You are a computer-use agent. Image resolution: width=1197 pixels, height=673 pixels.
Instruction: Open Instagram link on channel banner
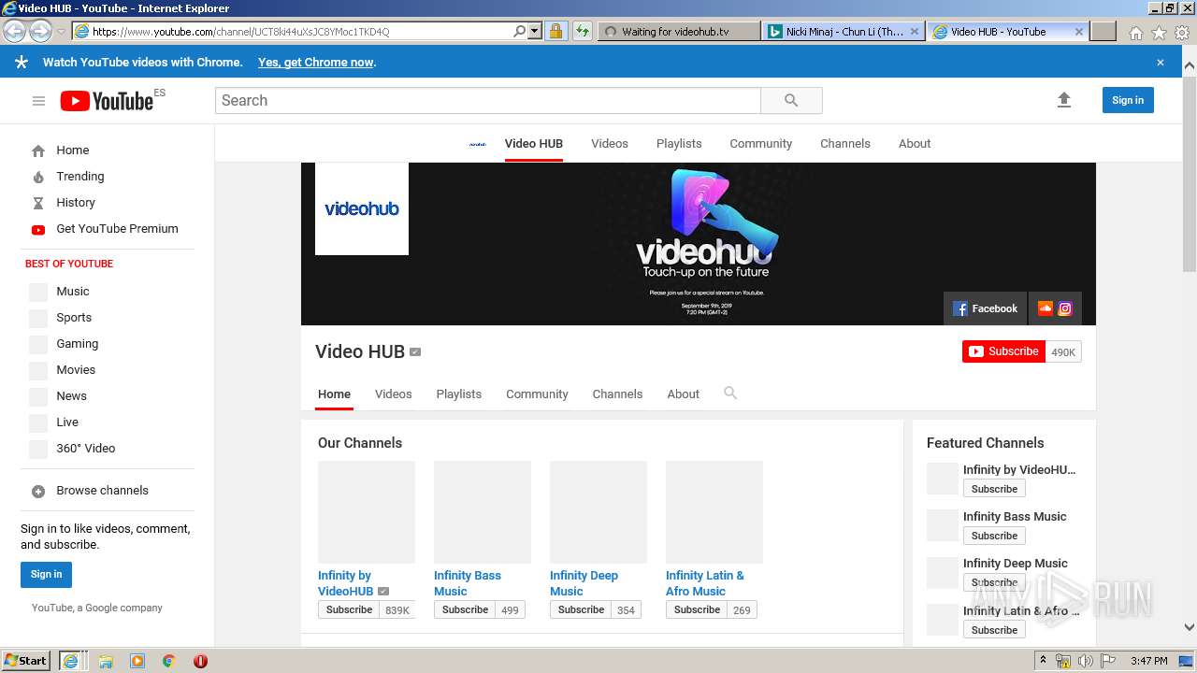coord(1065,308)
